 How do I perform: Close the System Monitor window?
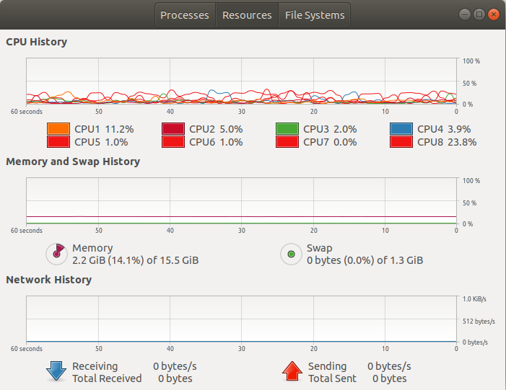pyautogui.click(x=494, y=14)
